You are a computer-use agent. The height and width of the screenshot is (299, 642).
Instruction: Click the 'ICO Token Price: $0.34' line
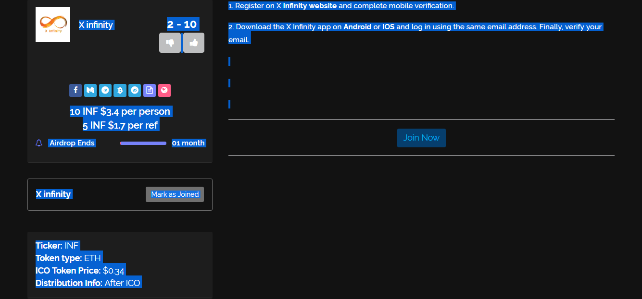pyautogui.click(x=80, y=271)
